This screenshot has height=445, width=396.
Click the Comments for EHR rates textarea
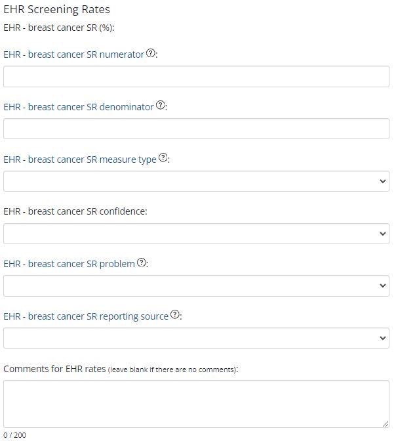pos(196,404)
